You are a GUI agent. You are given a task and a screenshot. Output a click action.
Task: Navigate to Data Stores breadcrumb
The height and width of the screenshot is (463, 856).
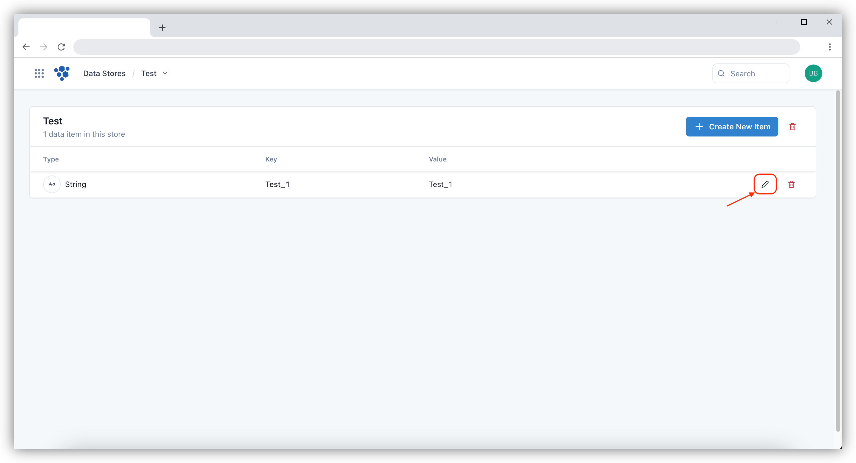click(x=104, y=73)
